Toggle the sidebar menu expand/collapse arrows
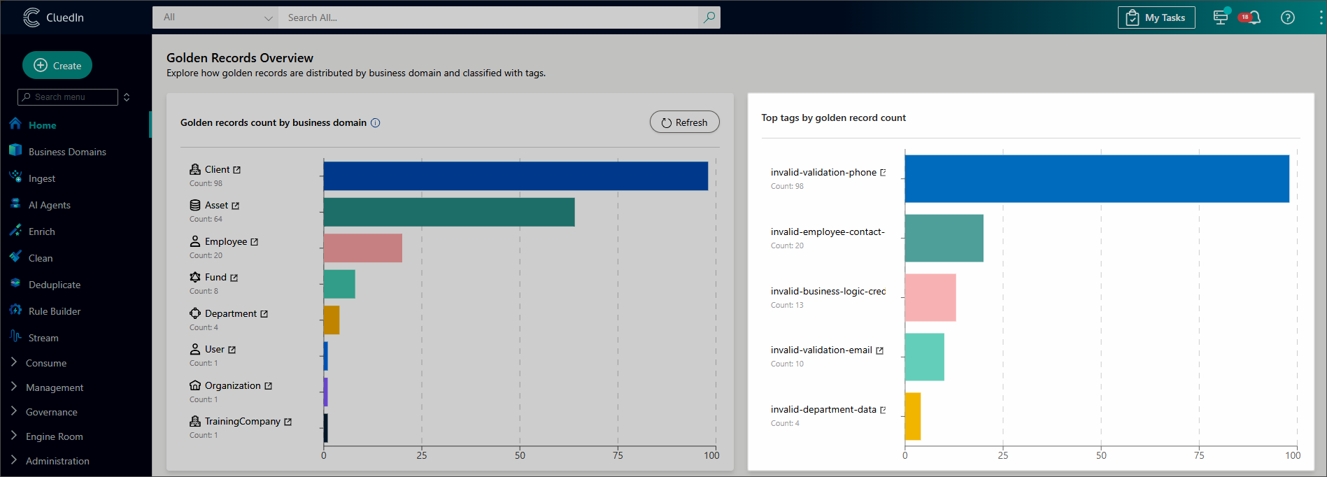This screenshot has height=477, width=1327. point(127,97)
